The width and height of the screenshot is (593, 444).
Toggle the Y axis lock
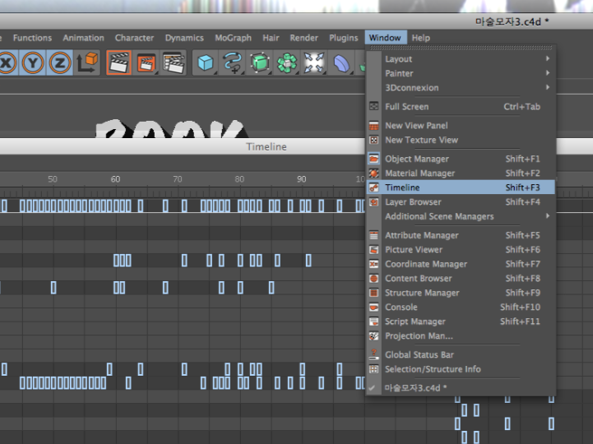click(33, 62)
